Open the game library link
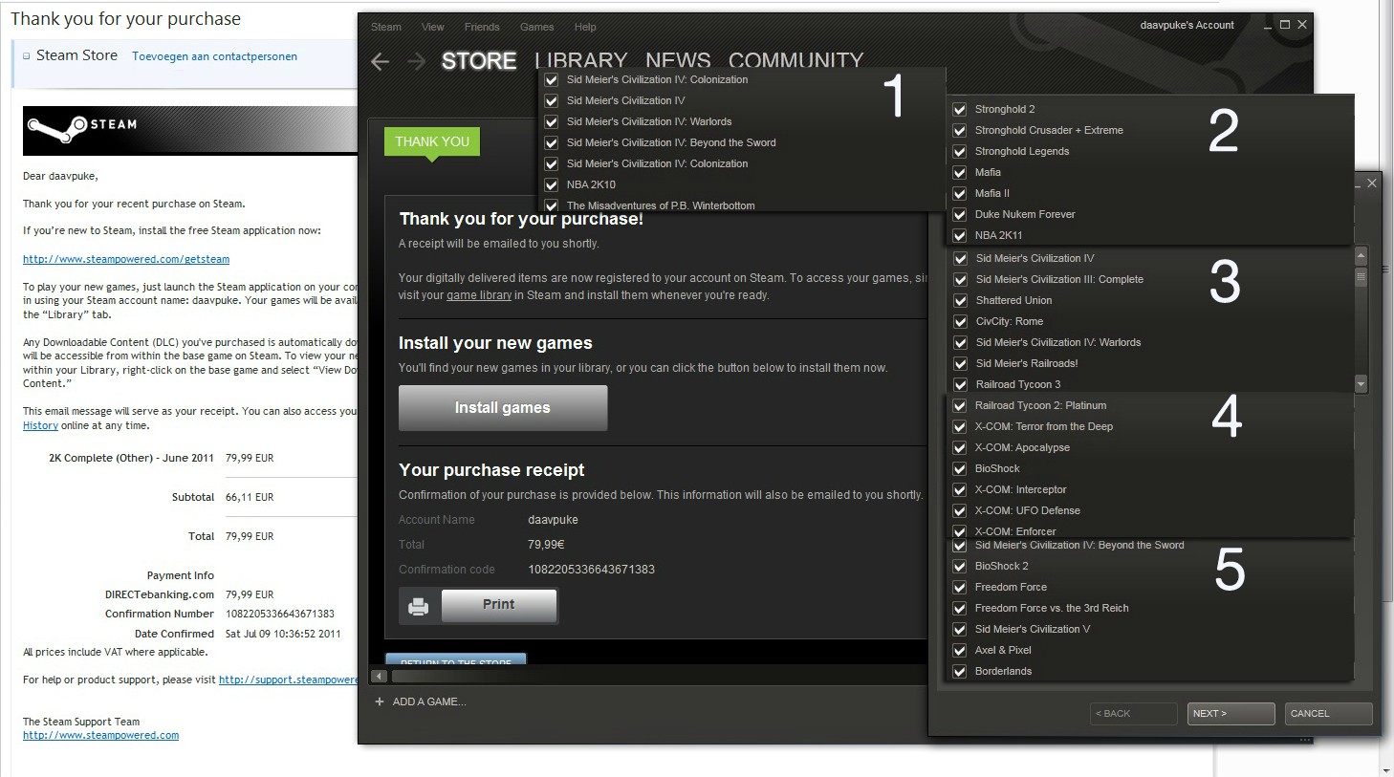This screenshot has width=1394, height=777. click(x=478, y=295)
